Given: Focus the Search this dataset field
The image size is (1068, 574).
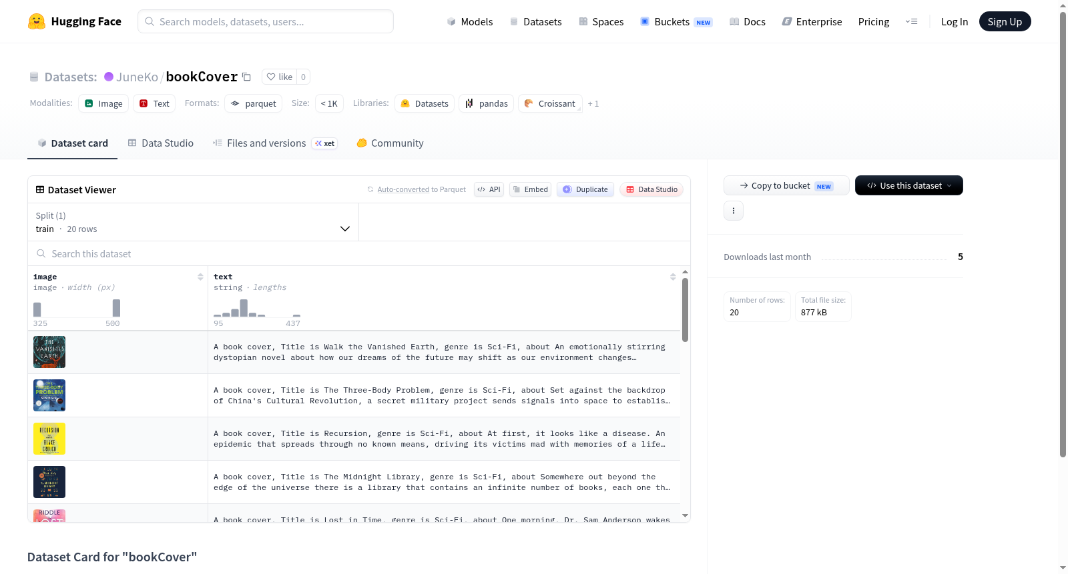Looking at the screenshot, I should (x=359, y=254).
